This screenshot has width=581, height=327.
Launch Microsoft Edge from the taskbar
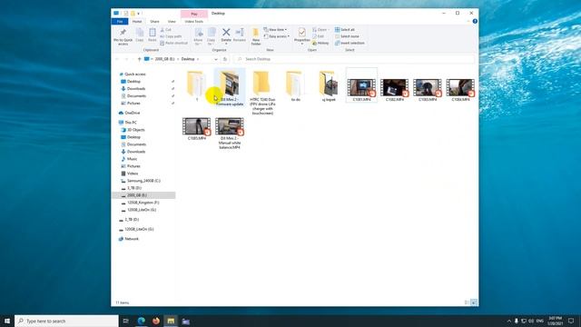point(142,321)
